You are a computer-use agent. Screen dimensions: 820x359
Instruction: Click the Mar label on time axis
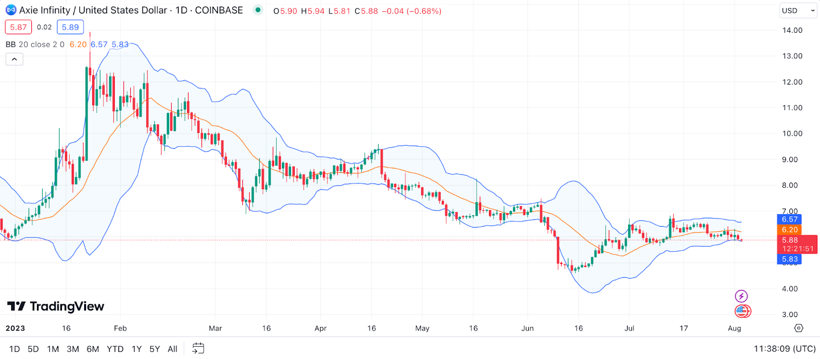click(x=215, y=328)
